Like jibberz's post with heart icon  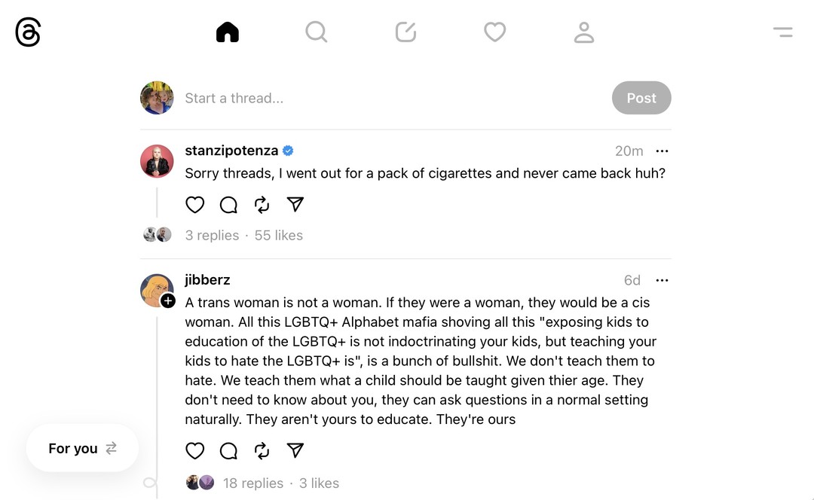pos(195,451)
